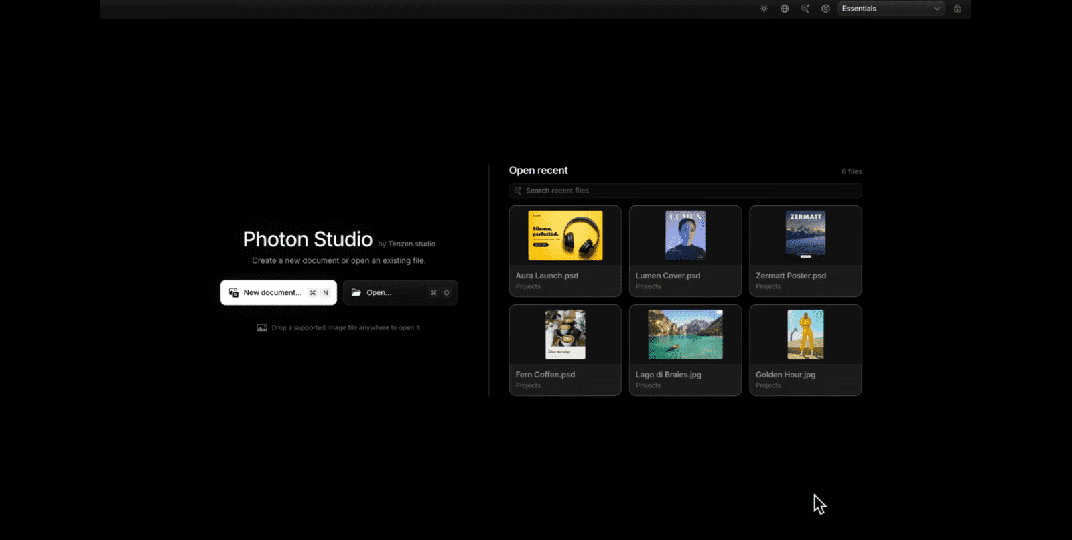Click the magnifier icon in recent search field
The height and width of the screenshot is (540, 1072).
[517, 191]
